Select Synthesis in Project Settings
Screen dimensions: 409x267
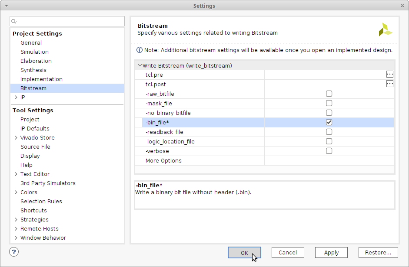point(33,70)
